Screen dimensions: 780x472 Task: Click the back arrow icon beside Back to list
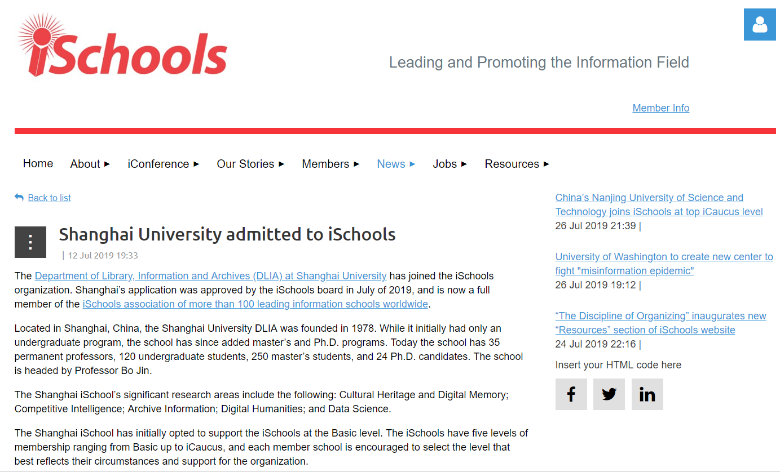coord(19,198)
